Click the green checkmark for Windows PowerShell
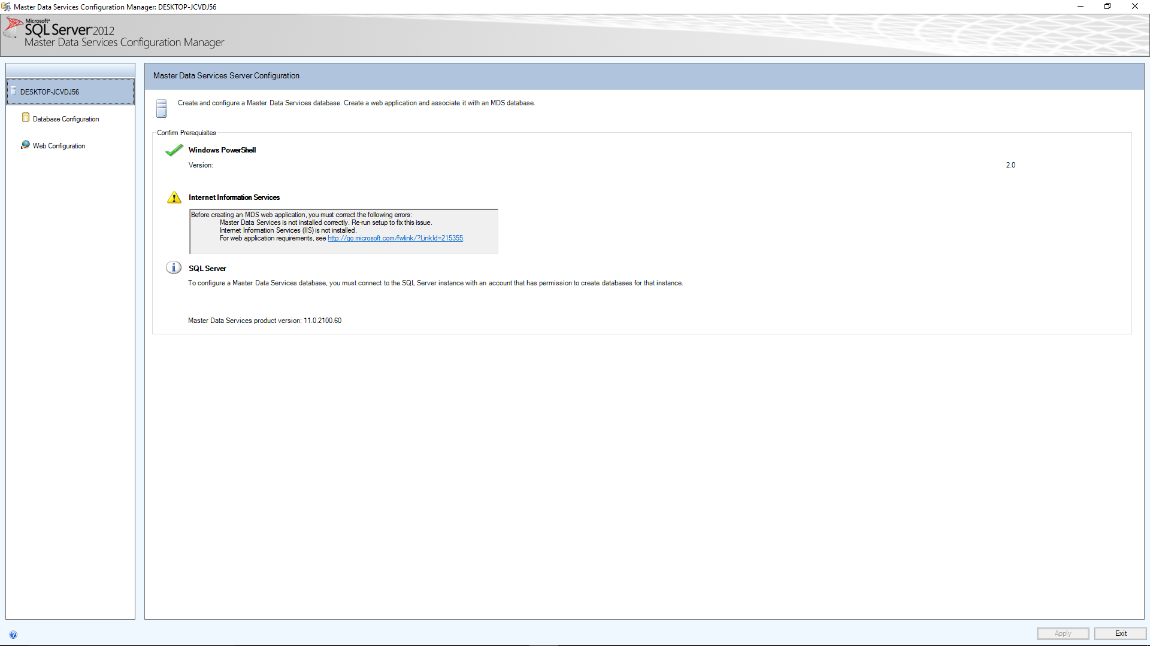Screen dimensions: 1150x646 point(174,150)
